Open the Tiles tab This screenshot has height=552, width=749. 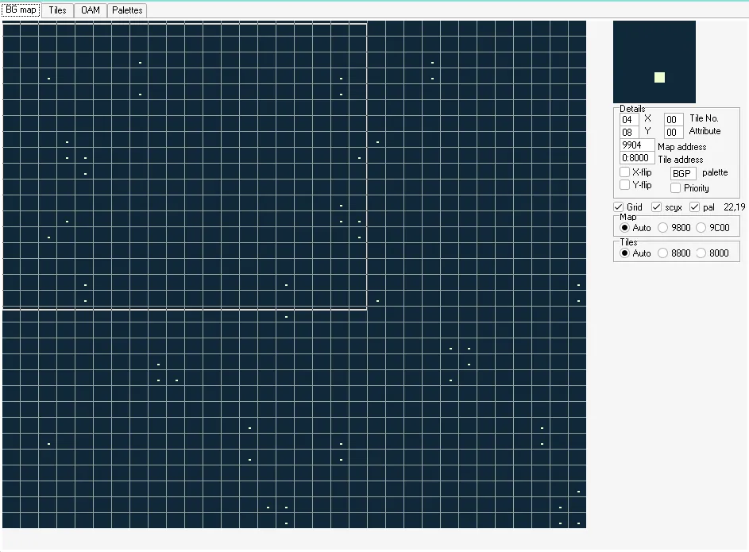click(x=57, y=10)
